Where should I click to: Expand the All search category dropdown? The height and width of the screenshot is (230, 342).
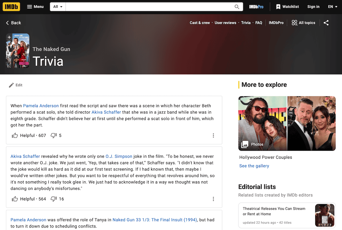58,7
